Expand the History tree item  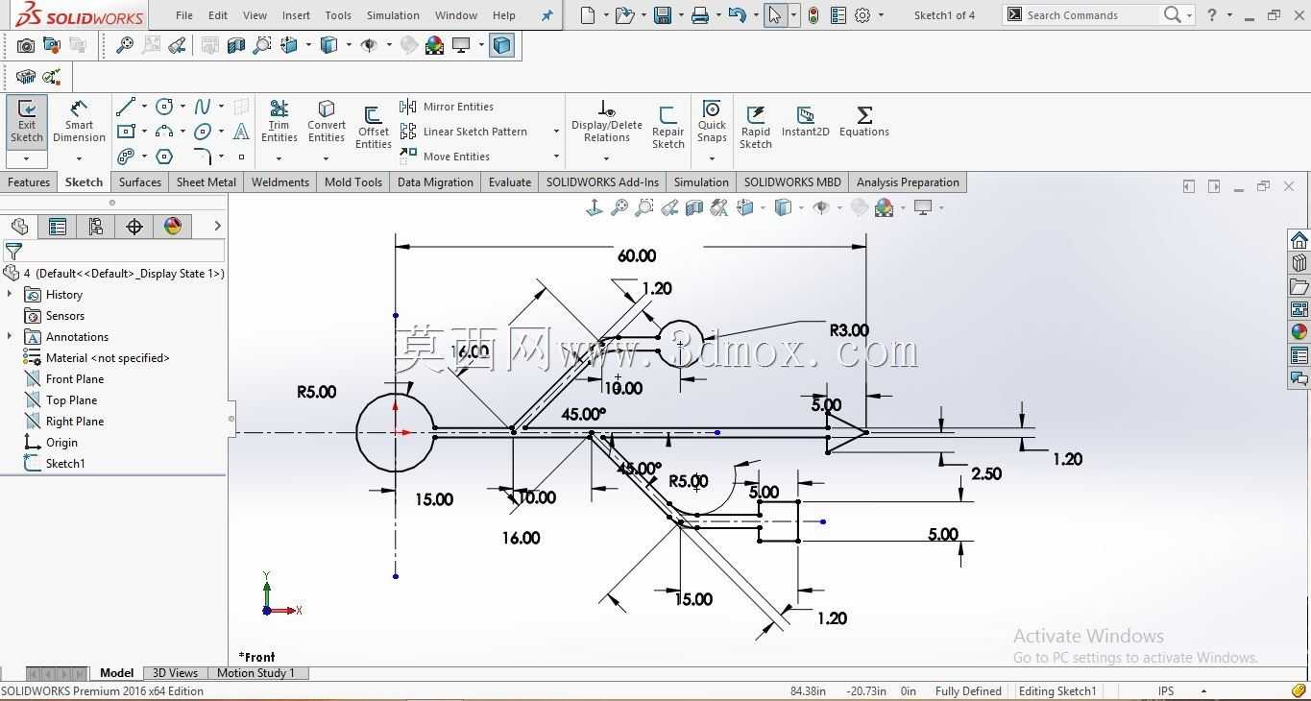tap(10, 295)
